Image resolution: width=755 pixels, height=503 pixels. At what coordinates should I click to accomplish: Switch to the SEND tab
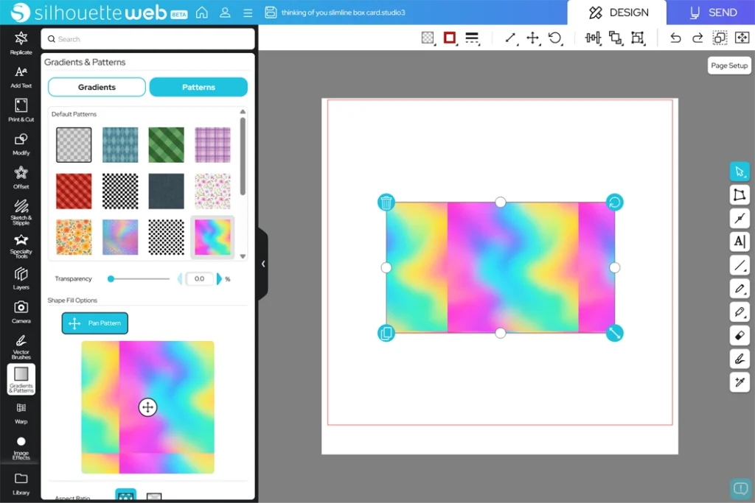tap(712, 13)
